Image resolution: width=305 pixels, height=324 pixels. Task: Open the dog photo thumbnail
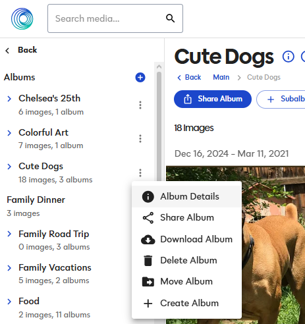tap(235, 245)
